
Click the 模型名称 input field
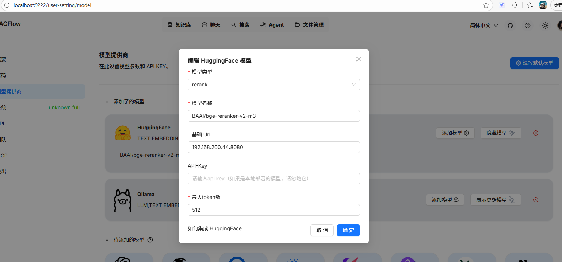click(x=274, y=116)
